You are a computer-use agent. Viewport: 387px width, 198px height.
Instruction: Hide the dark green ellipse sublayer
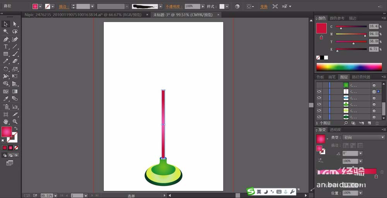click(319, 117)
